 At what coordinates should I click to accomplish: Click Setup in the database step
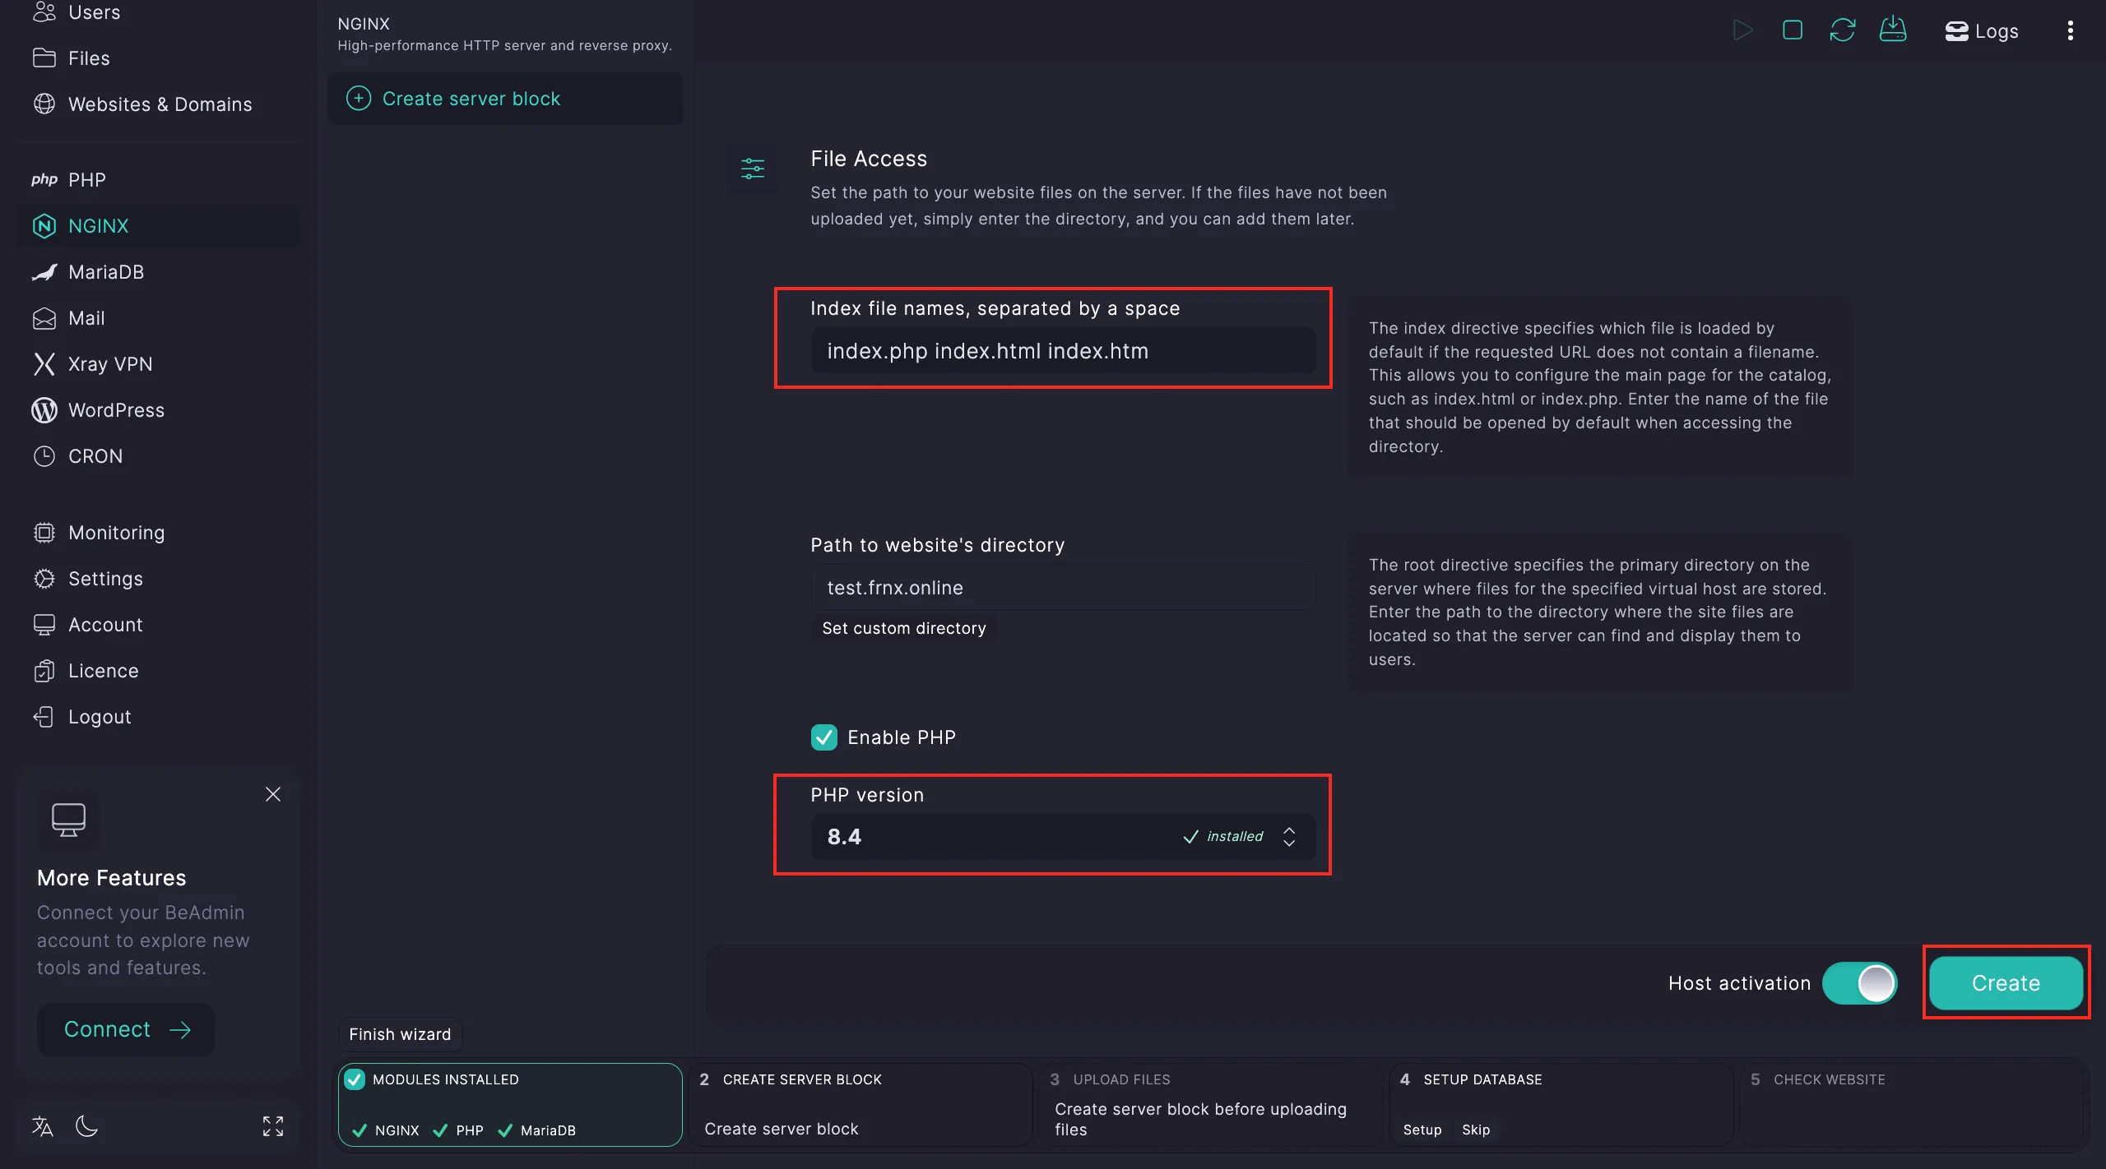click(x=1422, y=1130)
